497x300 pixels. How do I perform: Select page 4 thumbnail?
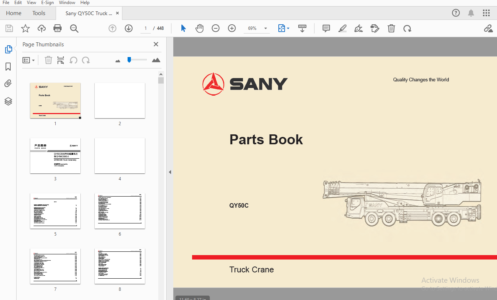(120, 156)
